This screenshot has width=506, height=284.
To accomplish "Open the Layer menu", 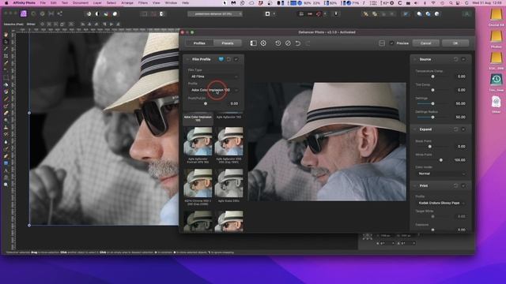I will (x=97, y=3).
